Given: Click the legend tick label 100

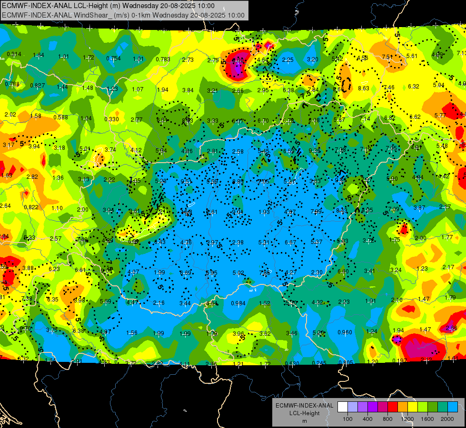Looking at the screenshot, I should 347,419.
